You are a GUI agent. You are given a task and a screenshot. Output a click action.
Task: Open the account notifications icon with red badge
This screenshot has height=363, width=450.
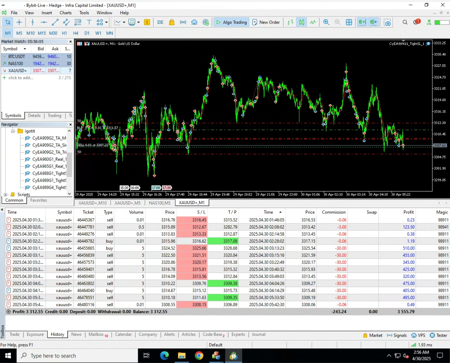pyautogui.click(x=417, y=22)
